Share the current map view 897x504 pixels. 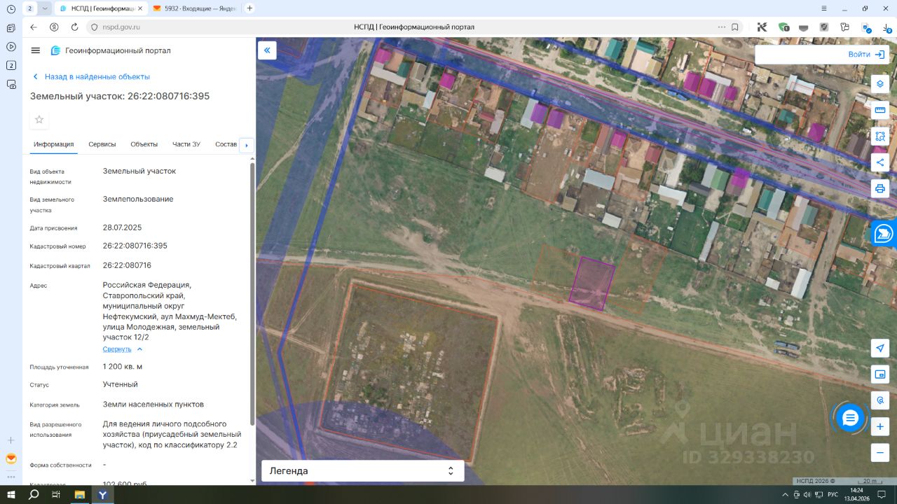click(x=880, y=162)
